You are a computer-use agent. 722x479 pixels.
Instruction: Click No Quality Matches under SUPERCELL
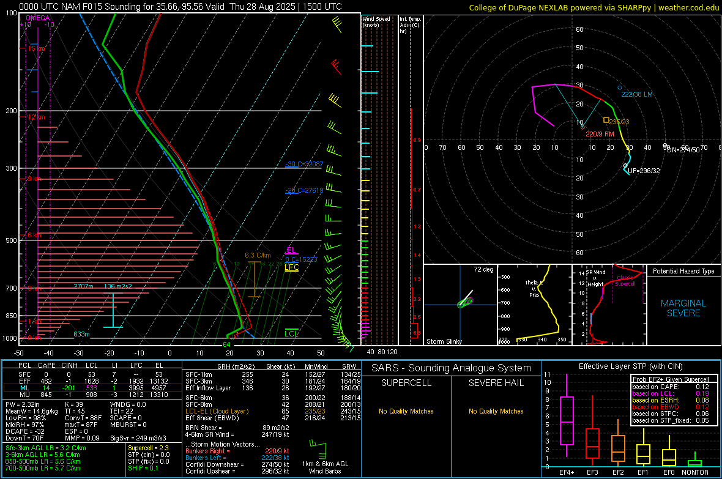point(406,411)
